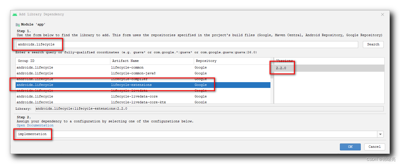Click the Cancel button

[x=374, y=147]
